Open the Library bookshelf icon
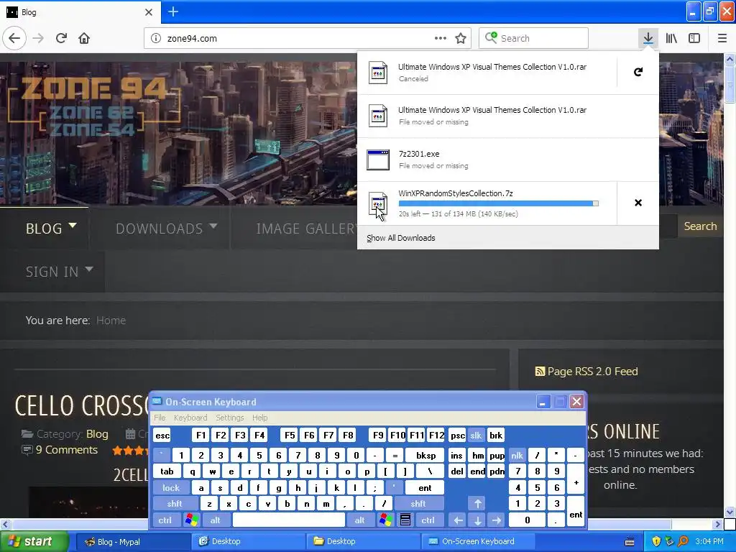The height and width of the screenshot is (552, 736). (671, 39)
